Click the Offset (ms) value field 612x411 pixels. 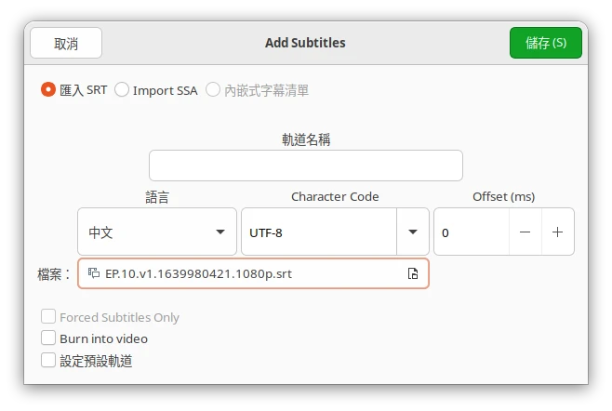tap(472, 232)
